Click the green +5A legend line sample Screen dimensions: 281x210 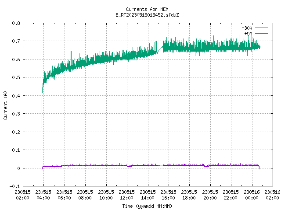pyautogui.click(x=262, y=33)
